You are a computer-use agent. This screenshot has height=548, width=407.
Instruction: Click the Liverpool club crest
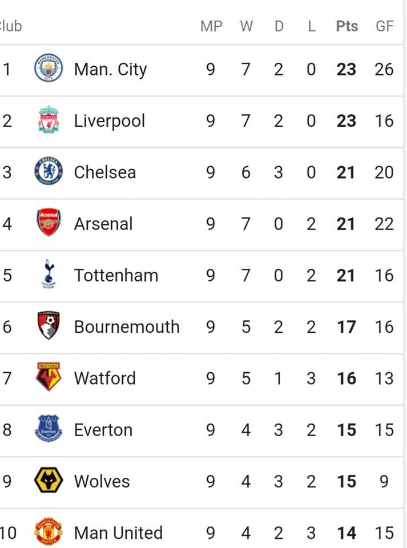pyautogui.click(x=49, y=119)
